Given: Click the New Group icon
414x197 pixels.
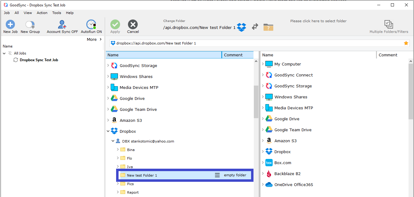Looking at the screenshot, I should click(30, 25).
